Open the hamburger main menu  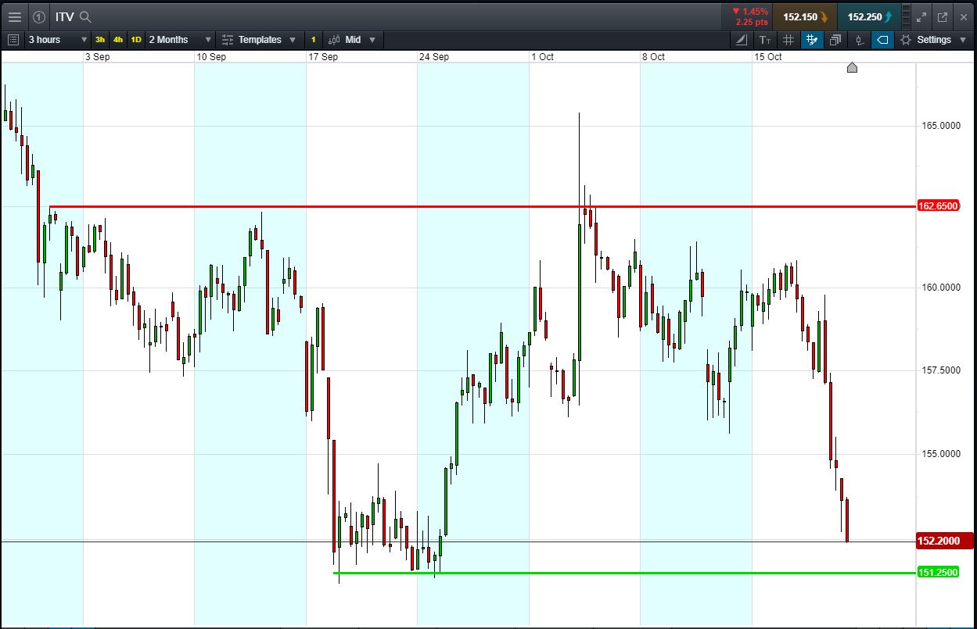(14, 16)
